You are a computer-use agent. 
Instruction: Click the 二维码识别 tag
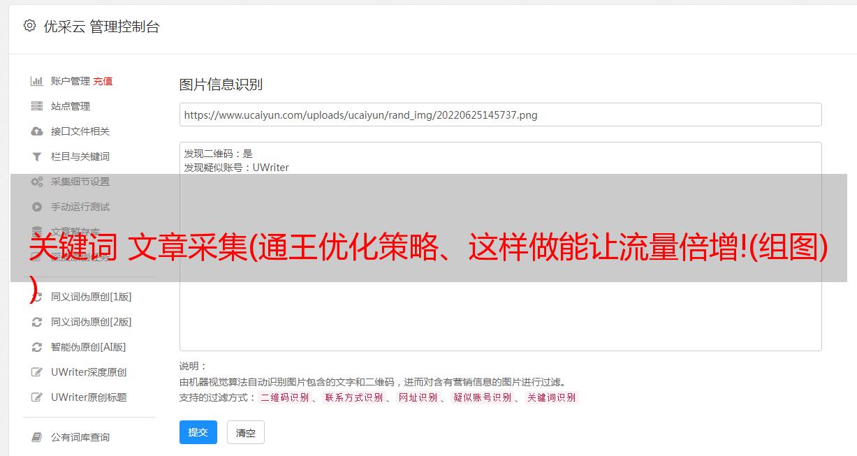click(284, 397)
